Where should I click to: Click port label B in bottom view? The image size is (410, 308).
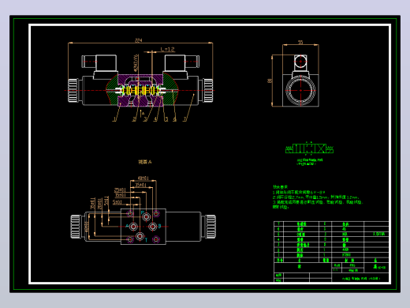159,226
